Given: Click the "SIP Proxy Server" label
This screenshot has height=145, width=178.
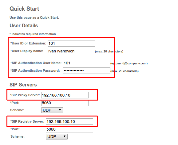Looking at the screenshot, I should 25,95.
